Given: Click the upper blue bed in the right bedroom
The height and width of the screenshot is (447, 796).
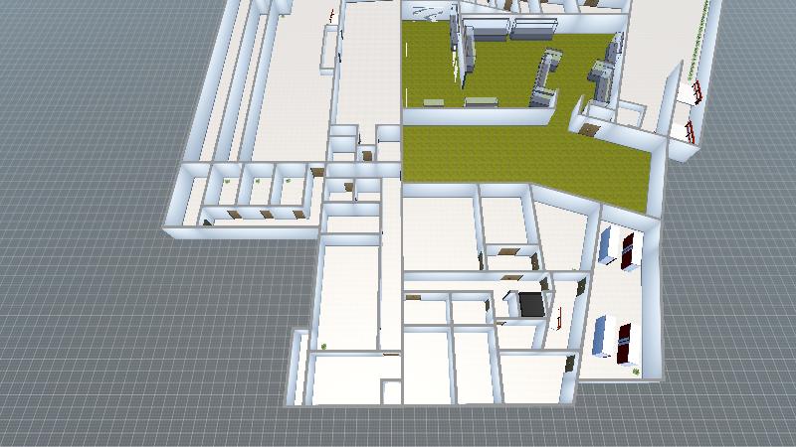Looking at the screenshot, I should click(x=606, y=246).
